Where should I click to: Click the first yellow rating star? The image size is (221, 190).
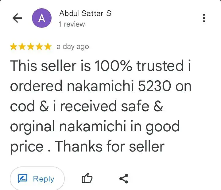tap(14, 47)
